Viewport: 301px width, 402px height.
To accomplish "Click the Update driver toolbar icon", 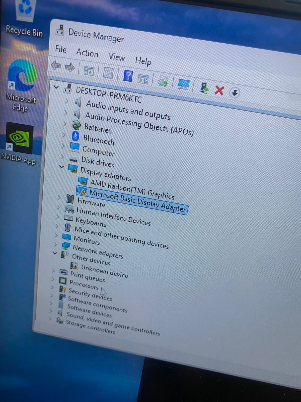I will (204, 88).
